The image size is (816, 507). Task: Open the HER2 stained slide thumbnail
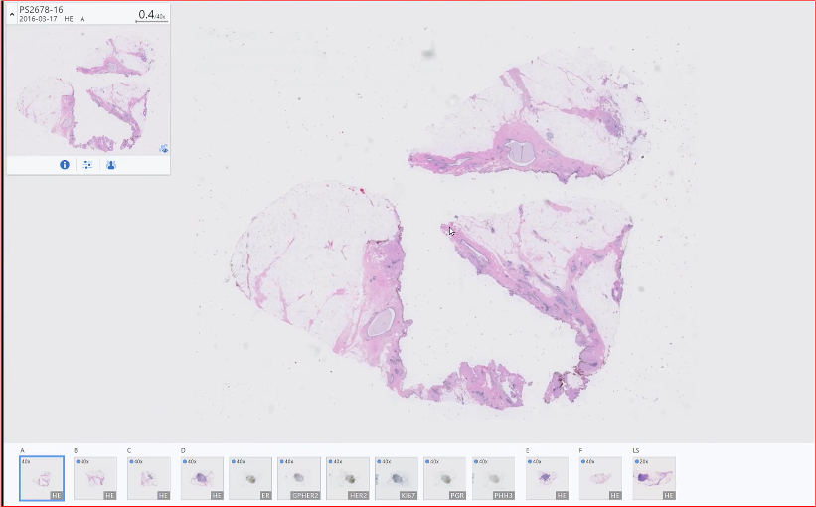[x=348, y=478]
